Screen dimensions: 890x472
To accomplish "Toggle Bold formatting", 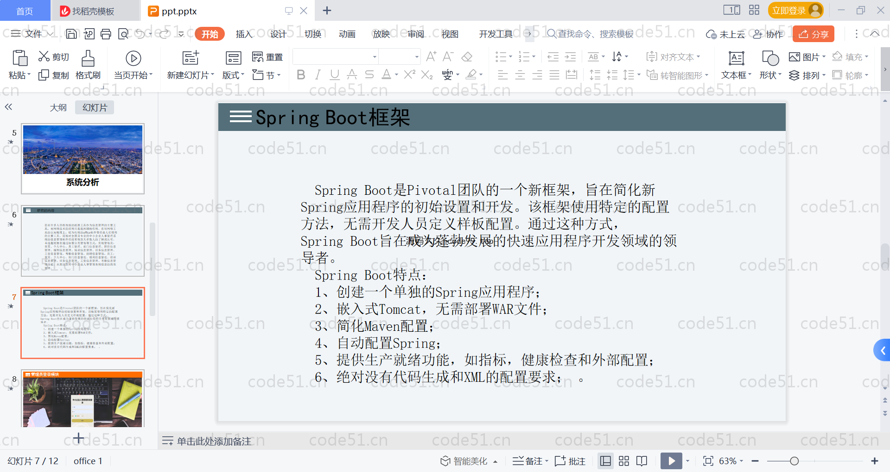I will [301, 75].
